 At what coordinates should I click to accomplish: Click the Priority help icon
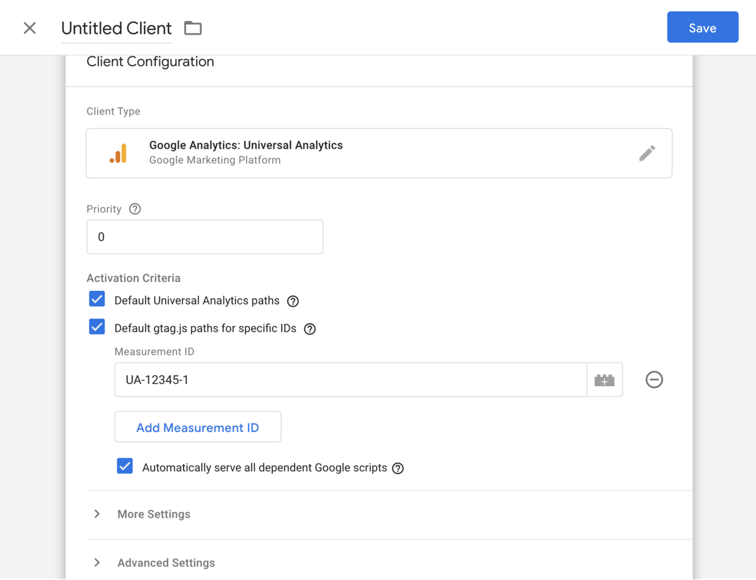click(x=134, y=209)
